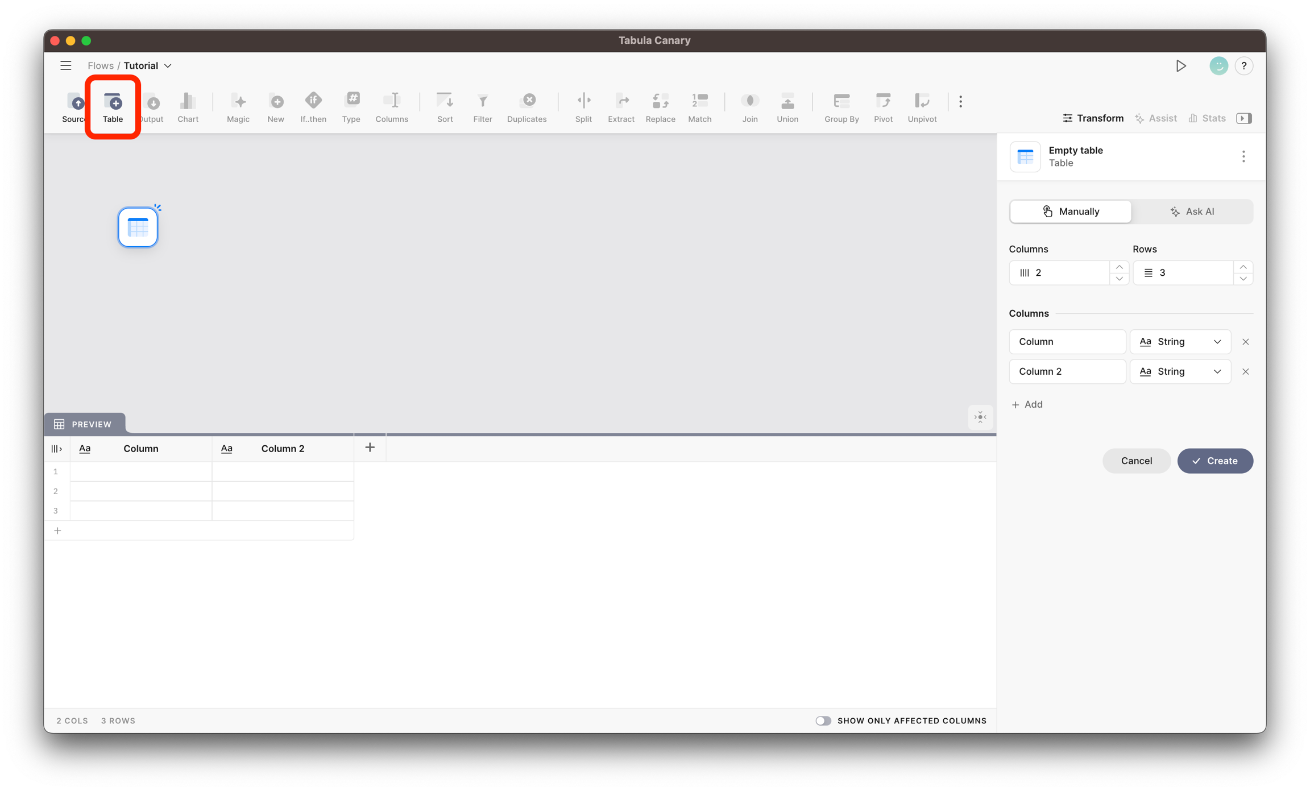Click the empty table node on canvas

pyautogui.click(x=138, y=227)
